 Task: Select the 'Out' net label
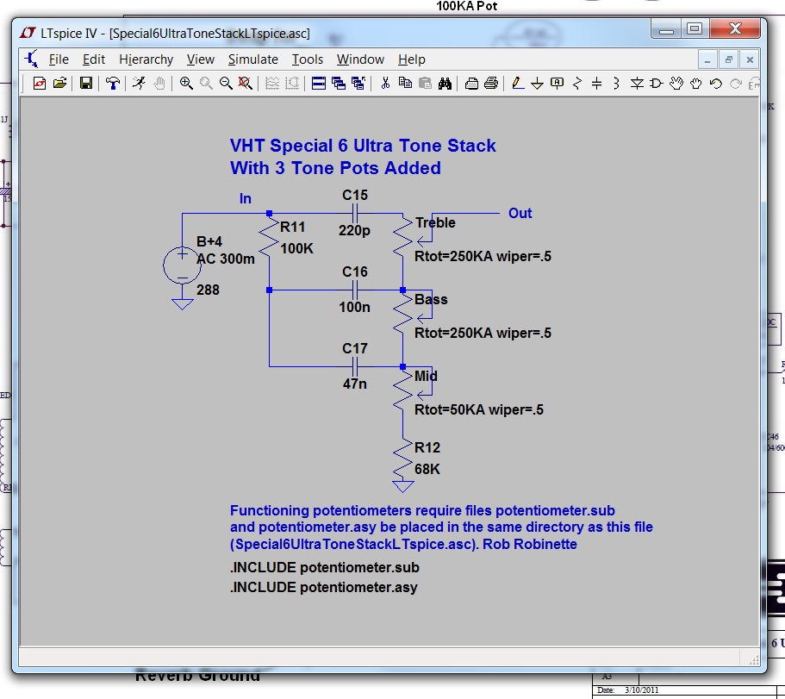pos(520,213)
